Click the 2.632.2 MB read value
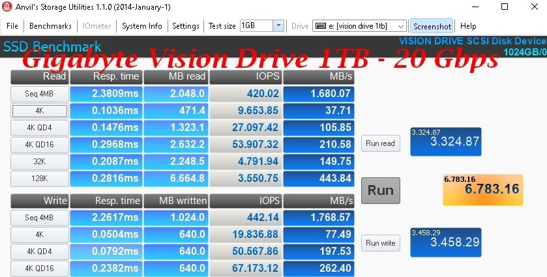This screenshot has height=277, width=547. (176, 145)
